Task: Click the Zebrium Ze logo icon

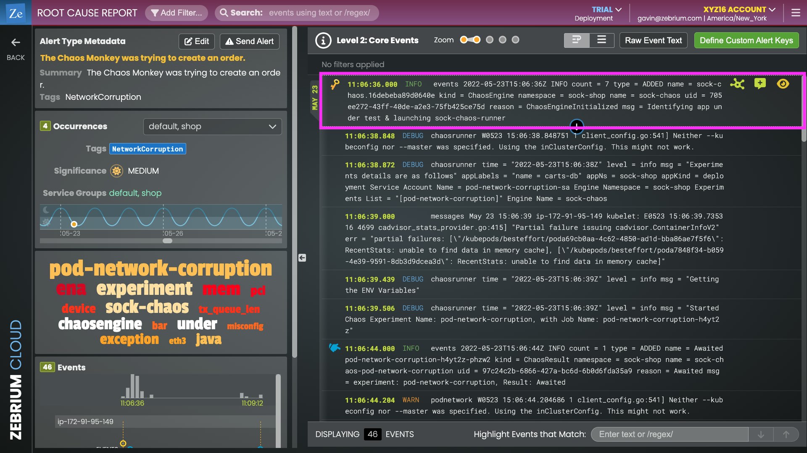Action: click(16, 13)
